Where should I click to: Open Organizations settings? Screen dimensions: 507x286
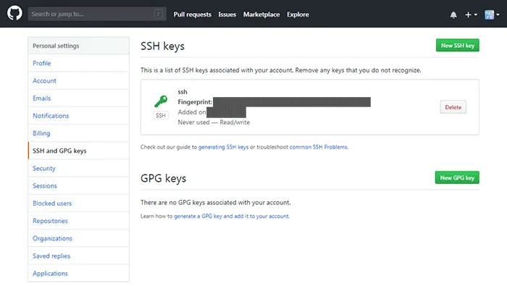78,238
